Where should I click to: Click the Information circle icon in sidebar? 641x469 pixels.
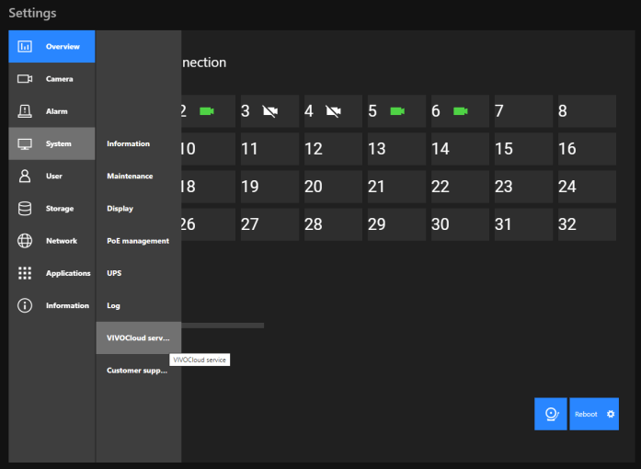[x=25, y=305]
